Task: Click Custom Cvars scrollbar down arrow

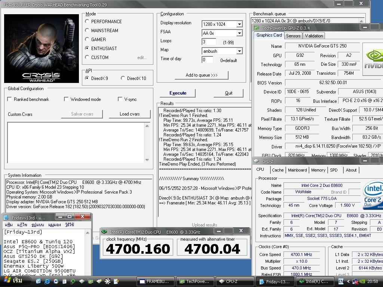Action: (x=147, y=160)
